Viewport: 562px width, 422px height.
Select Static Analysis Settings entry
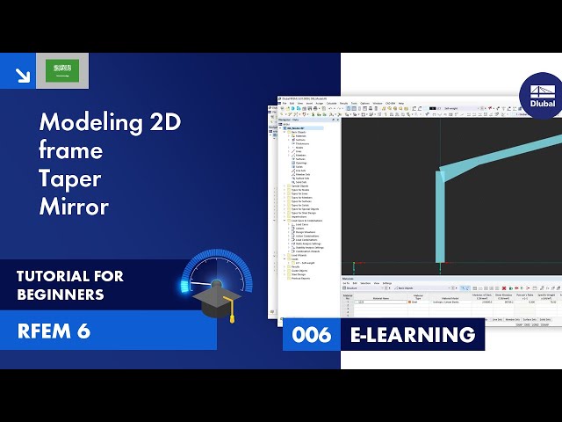click(308, 244)
